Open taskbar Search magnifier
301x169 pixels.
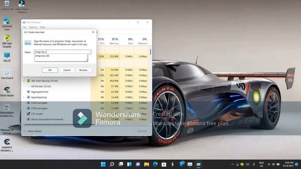112,164
